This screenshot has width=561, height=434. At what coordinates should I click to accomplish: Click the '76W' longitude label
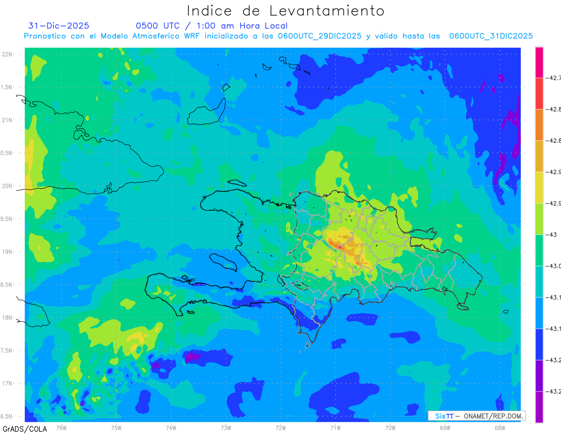[61, 427]
